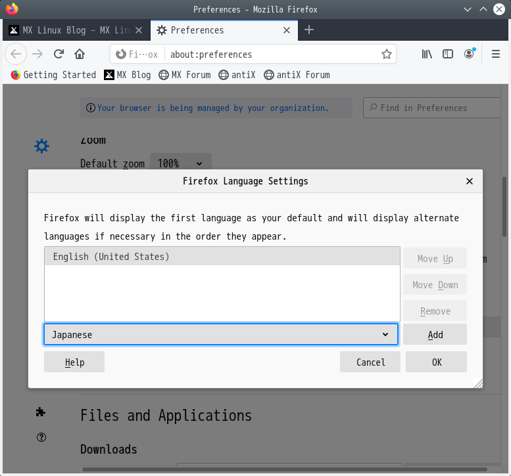The width and height of the screenshot is (511, 476).
Task: Cancel the language settings dialog
Action: click(370, 362)
